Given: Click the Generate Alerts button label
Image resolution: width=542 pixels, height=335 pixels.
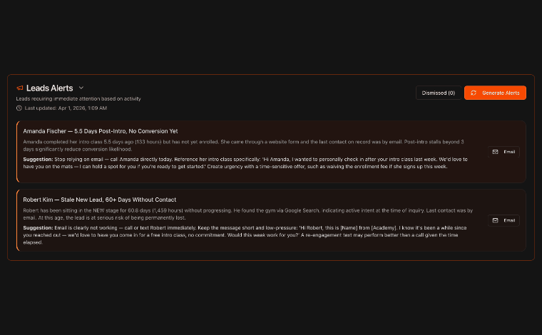Looking at the screenshot, I should point(501,93).
